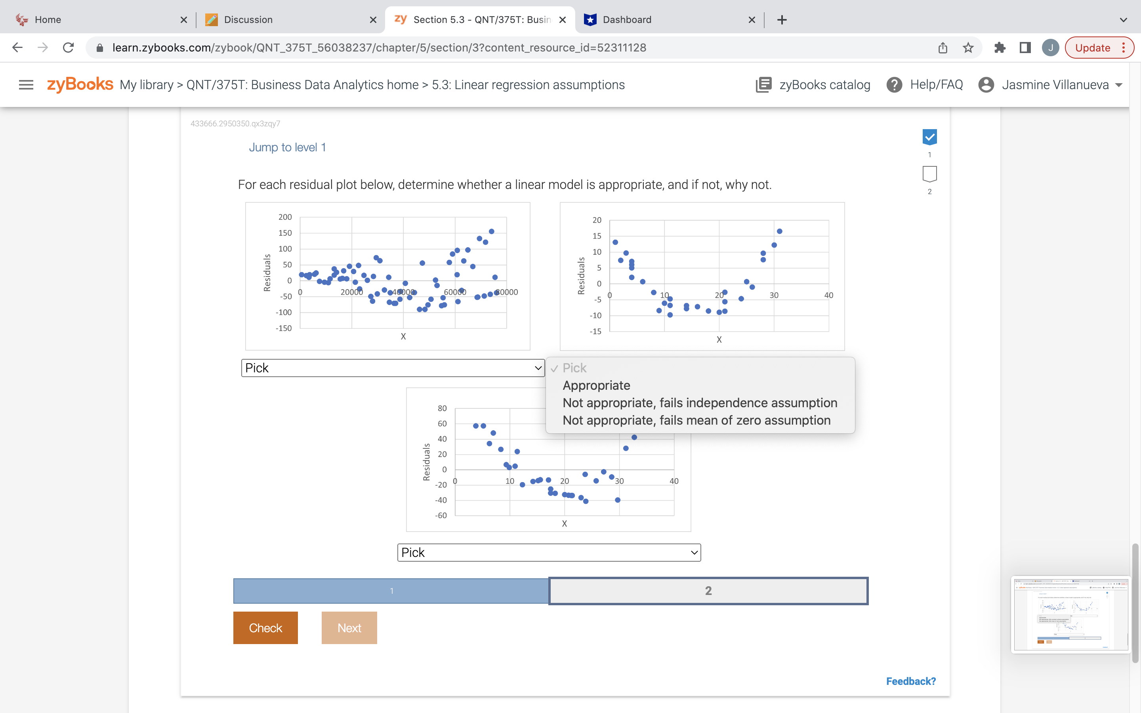Choose 'Appropriate' from the open list

(x=596, y=385)
